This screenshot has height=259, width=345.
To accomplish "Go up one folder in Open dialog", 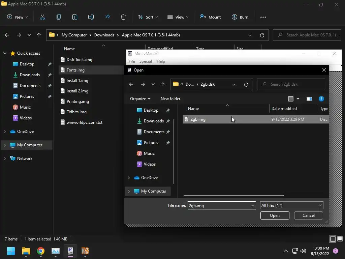I will 163,84.
